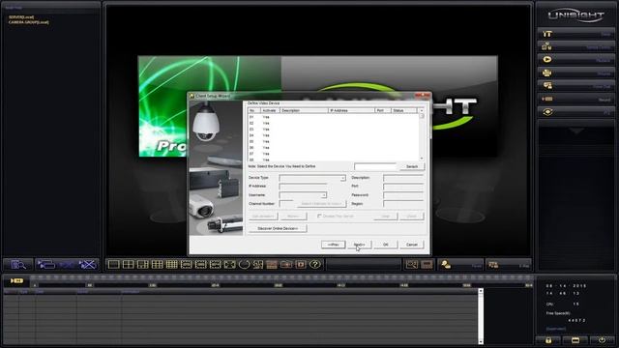The height and width of the screenshot is (348, 619).
Task: Expand the down arrow below the right sidebar
Action: [576, 130]
